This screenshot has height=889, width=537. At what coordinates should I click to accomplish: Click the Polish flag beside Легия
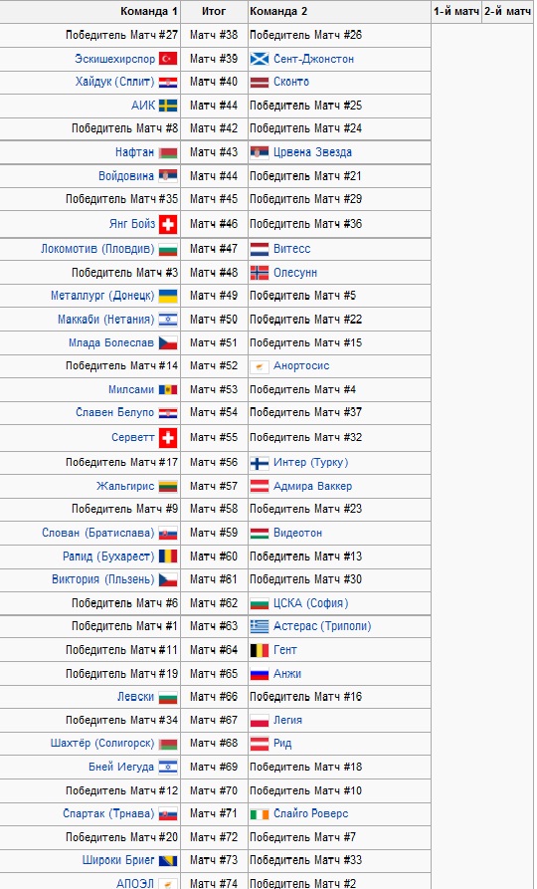(260, 721)
